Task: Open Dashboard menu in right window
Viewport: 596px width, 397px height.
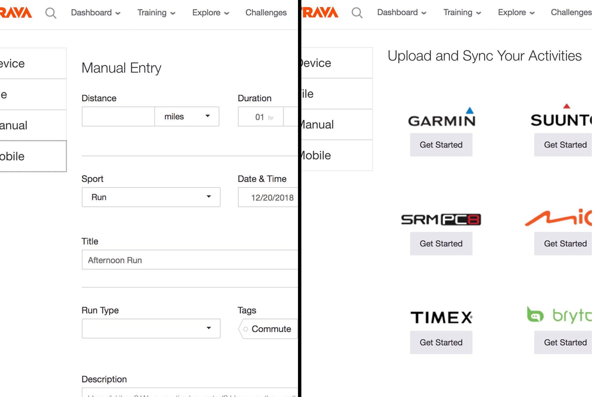Action: 402,12
